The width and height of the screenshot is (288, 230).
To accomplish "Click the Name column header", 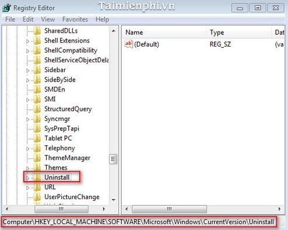I will [164, 32].
